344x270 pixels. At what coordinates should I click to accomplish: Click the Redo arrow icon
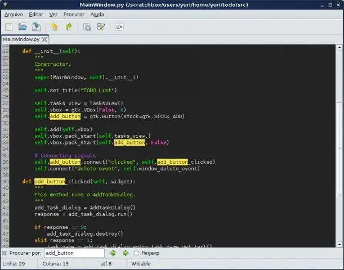(69, 26)
